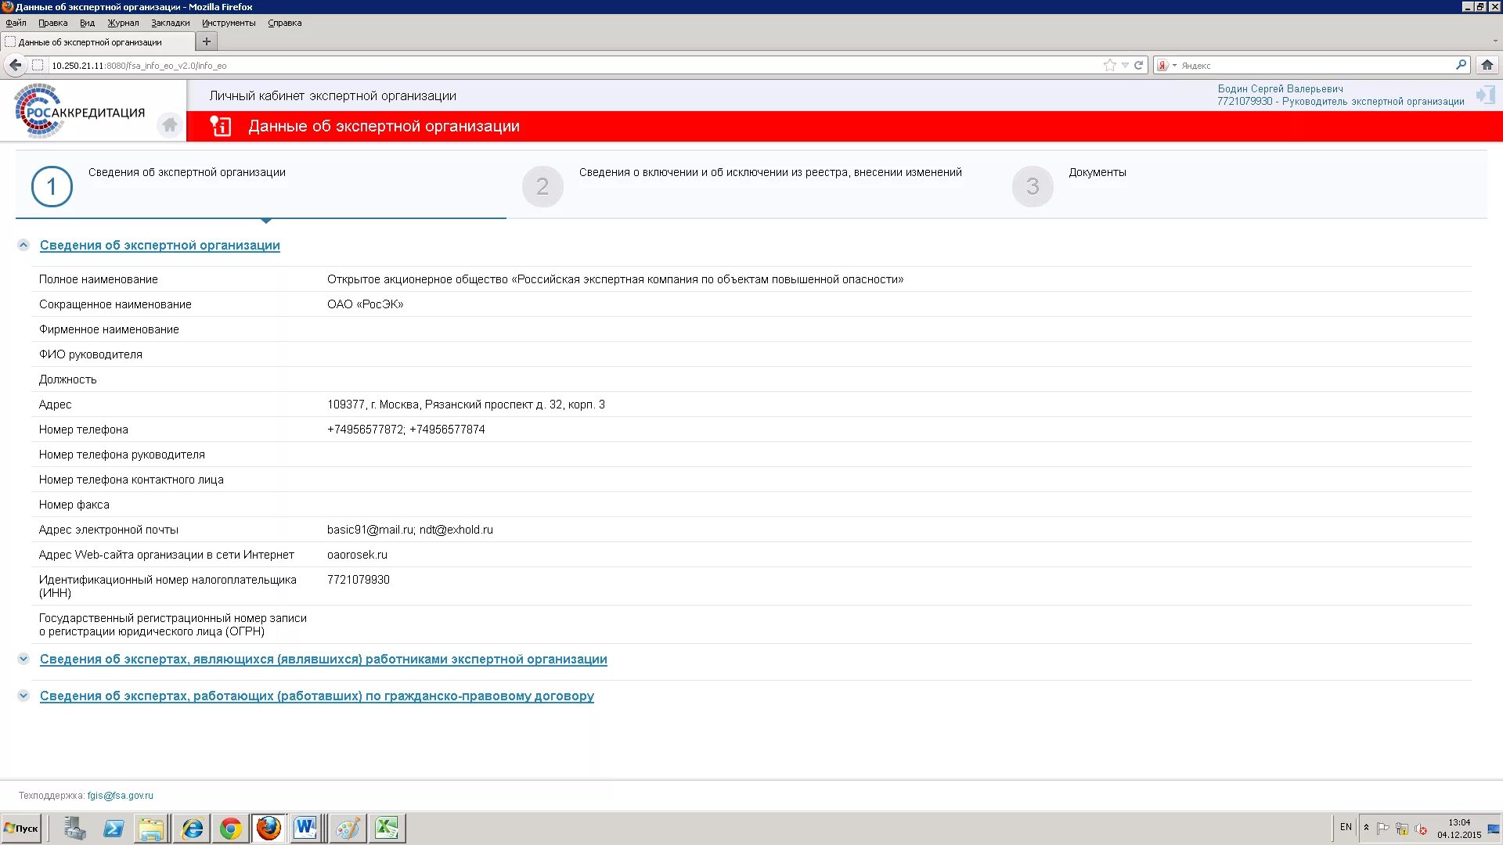Screen dimensions: 1503x845
Task: Open the Firefox home page button
Action: click(x=1487, y=65)
